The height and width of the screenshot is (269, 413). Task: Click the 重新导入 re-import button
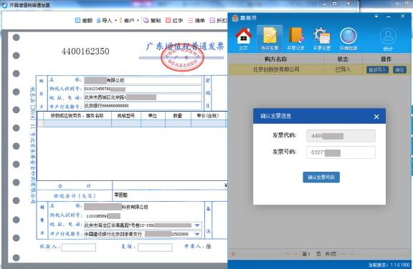(377, 69)
